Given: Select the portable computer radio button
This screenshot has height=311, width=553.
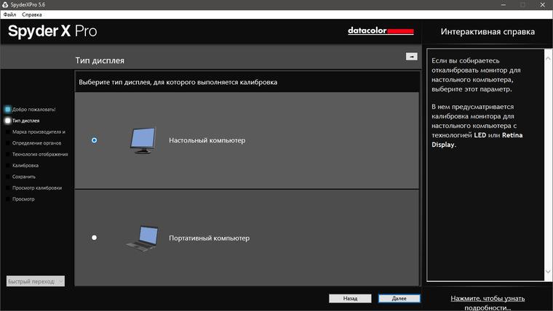Looking at the screenshot, I should 94,238.
